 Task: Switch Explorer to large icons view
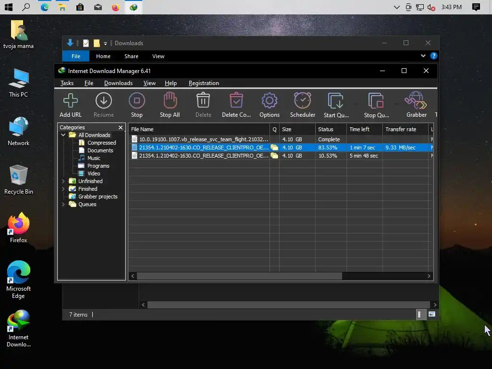pos(432,314)
